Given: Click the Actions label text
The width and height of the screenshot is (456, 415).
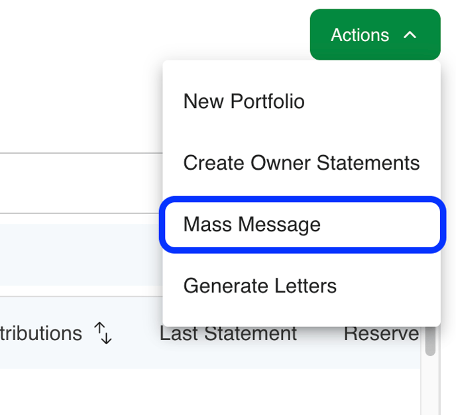Looking at the screenshot, I should point(360,34).
